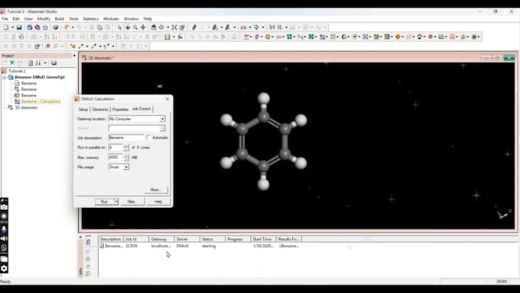Viewport: 520px width, 293px height.
Task: Click the New document icon
Action: point(6,28)
